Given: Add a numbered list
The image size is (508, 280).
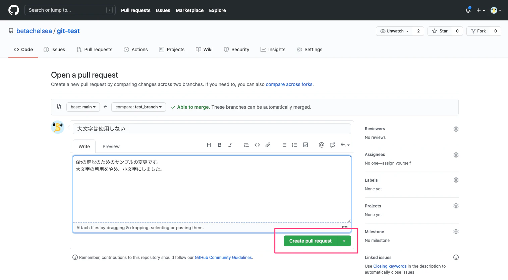Looking at the screenshot, I should 295,145.
